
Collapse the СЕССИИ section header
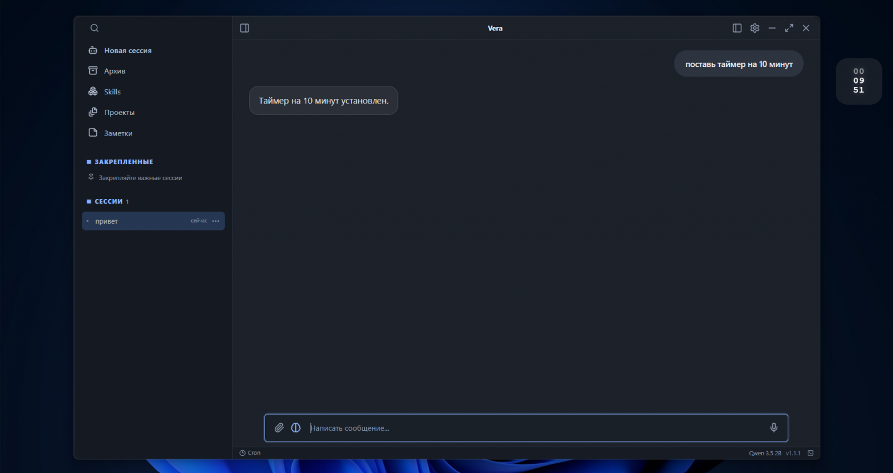[x=108, y=201]
